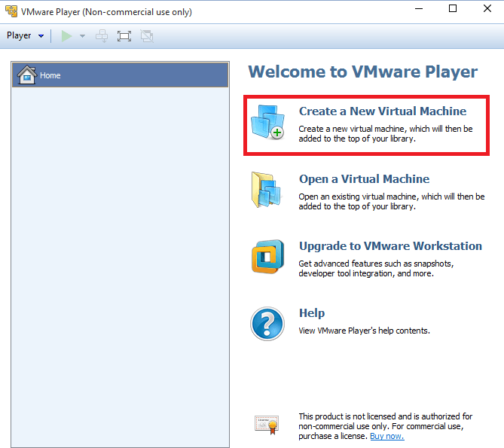Screen dimensions: 504x448
Task: Open the Player menu
Action: 25,35
